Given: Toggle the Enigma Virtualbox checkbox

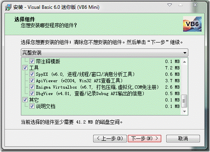Looking at the screenshot, I should point(32,87).
